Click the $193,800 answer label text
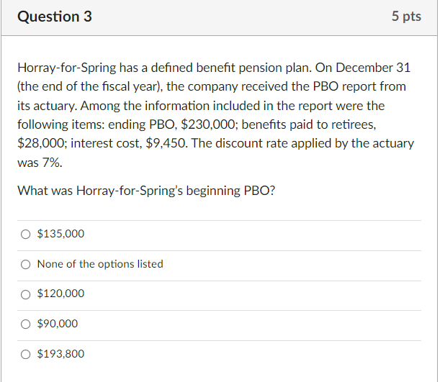Screen dimensions: 445x382 point(60,354)
